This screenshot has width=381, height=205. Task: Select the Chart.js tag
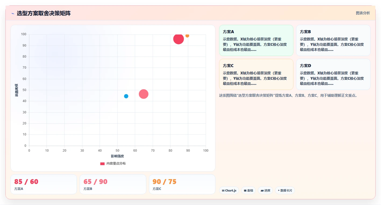point(229,190)
